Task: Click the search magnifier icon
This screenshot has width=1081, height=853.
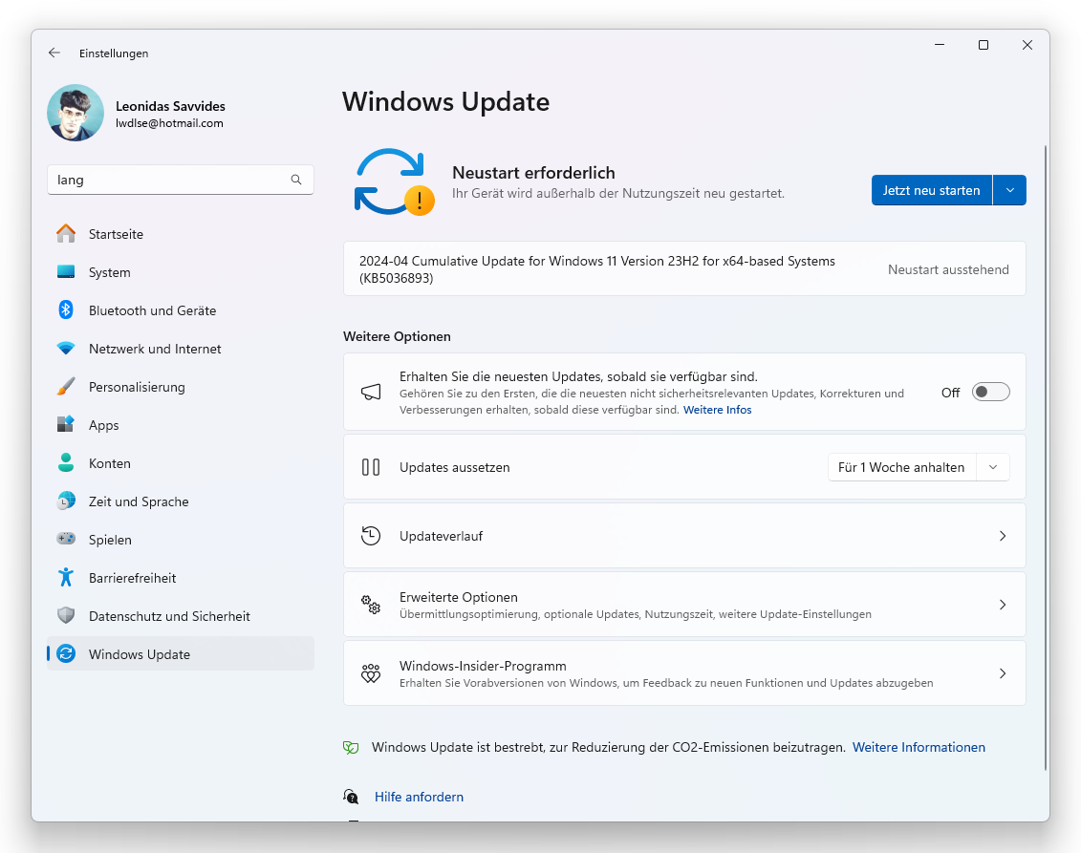Action: [x=296, y=180]
